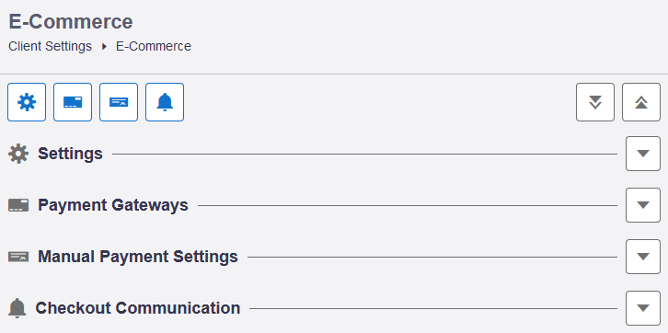The image size is (668, 333).
Task: Collapse all sections with double-up chevron
Action: (641, 102)
